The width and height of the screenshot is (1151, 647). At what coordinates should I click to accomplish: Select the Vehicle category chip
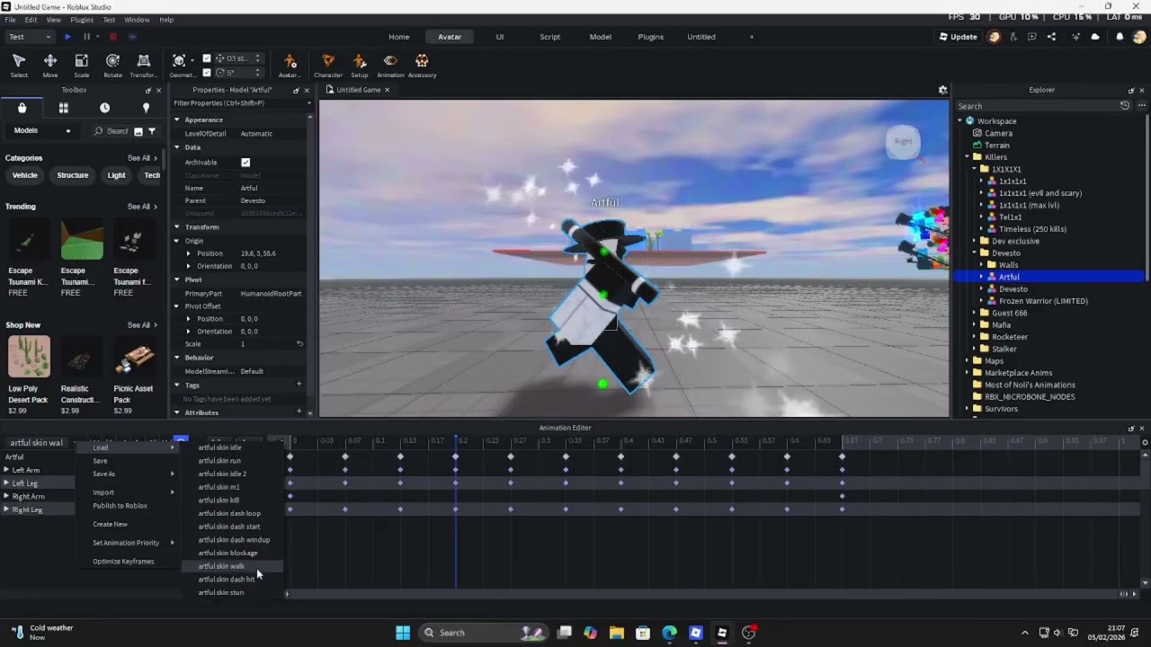click(x=25, y=175)
